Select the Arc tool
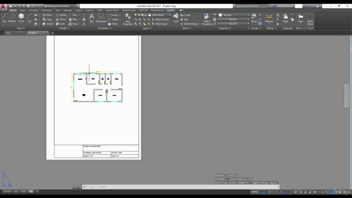 29,18
